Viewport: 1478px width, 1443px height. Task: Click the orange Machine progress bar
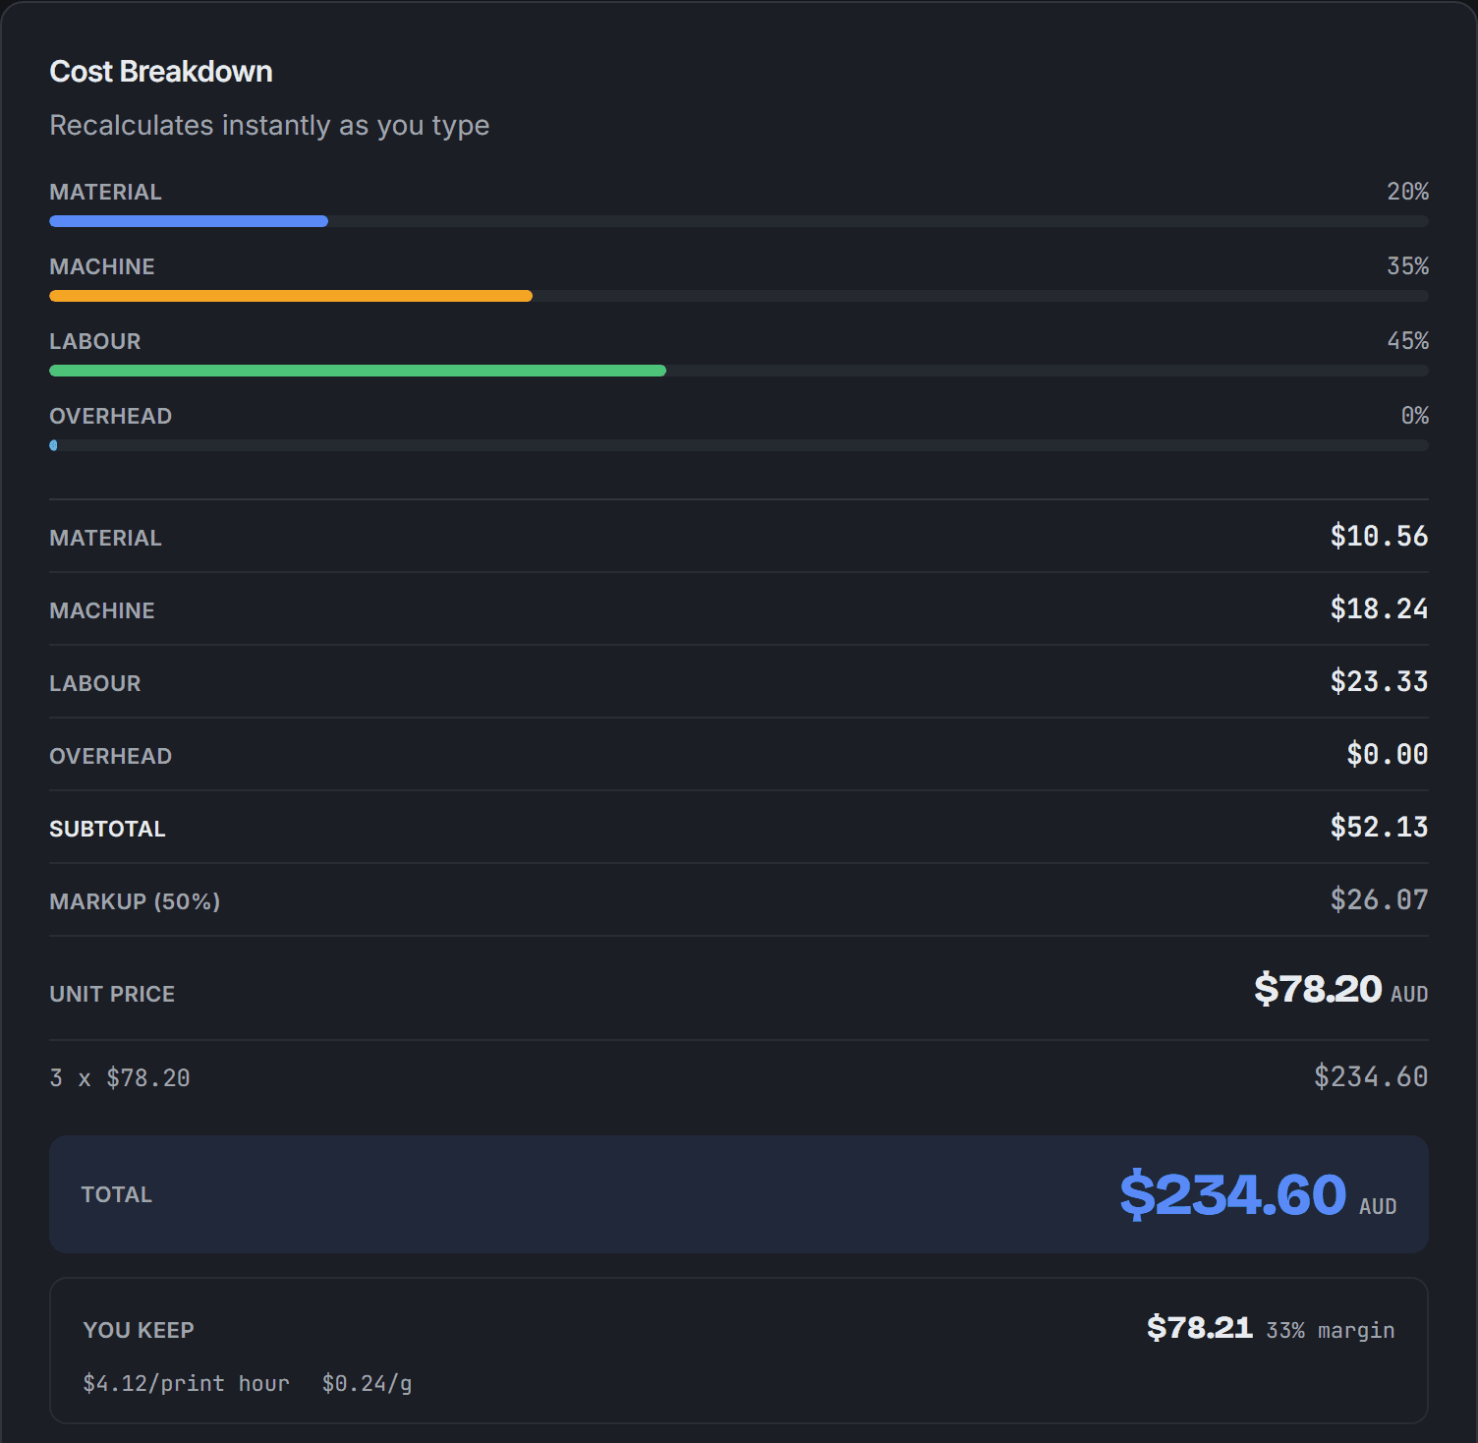(x=291, y=296)
